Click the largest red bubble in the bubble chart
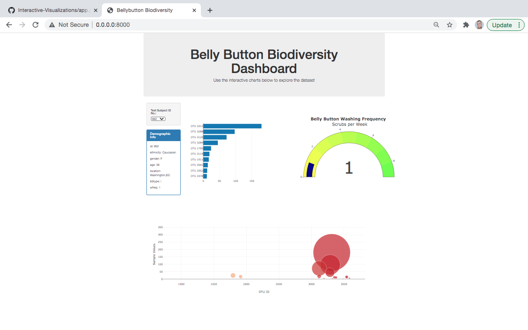This screenshot has height=330, width=528. pyautogui.click(x=331, y=252)
